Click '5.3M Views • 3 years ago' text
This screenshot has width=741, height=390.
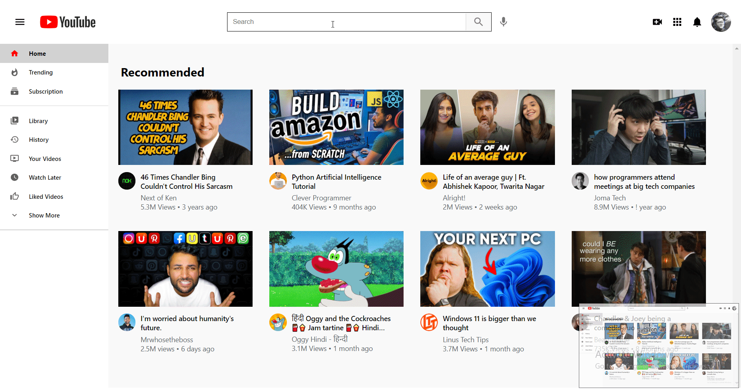tap(179, 207)
